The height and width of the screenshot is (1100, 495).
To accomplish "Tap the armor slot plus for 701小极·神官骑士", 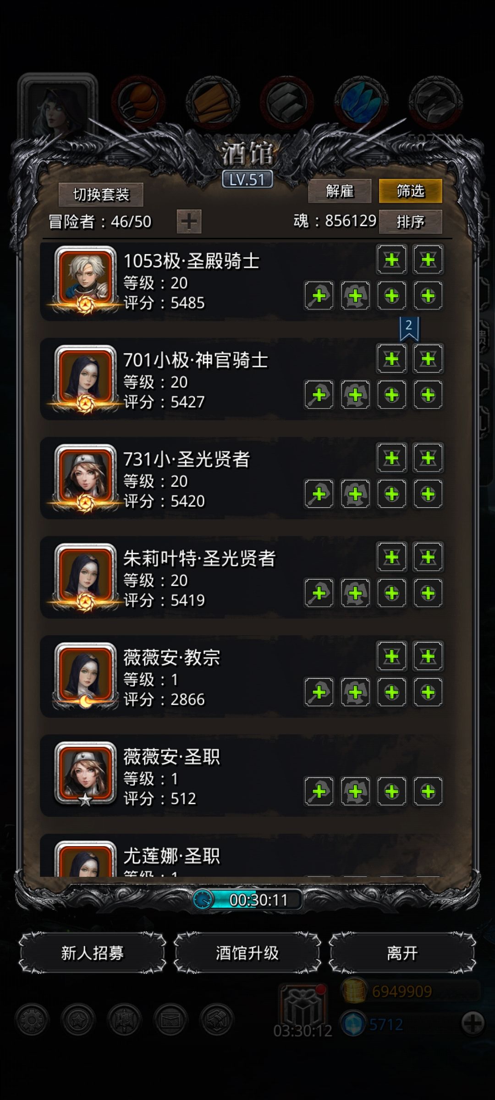I will click(355, 395).
